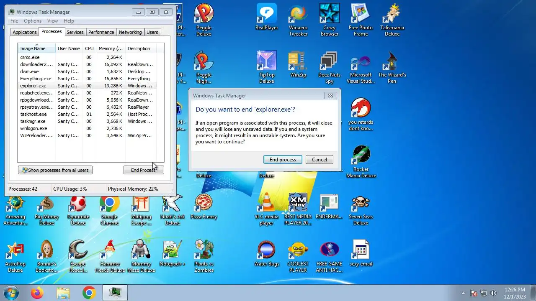Select the Free Photo Frame icon
The width and height of the screenshot is (536, 301).
coord(361,20)
